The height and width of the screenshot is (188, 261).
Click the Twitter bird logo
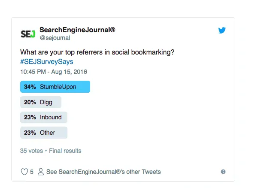[x=222, y=30]
